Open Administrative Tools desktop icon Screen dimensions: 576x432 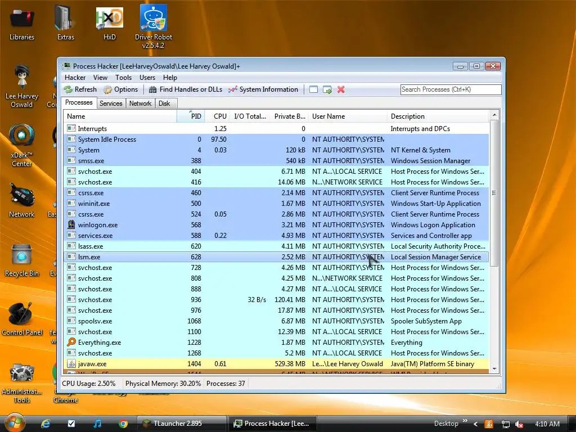pyautogui.click(x=22, y=382)
